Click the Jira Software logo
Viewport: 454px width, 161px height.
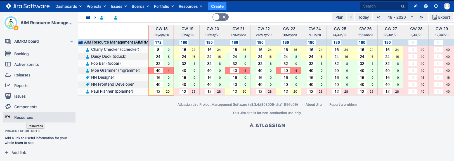click(x=28, y=6)
